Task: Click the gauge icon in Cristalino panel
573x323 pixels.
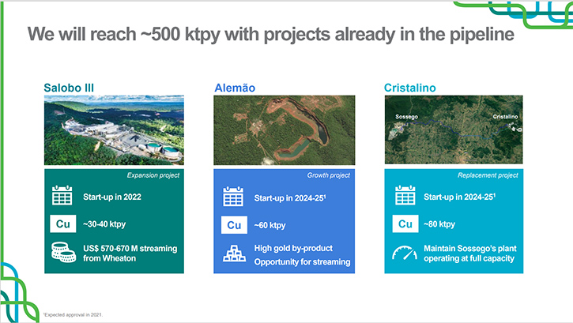Action: pos(405,253)
